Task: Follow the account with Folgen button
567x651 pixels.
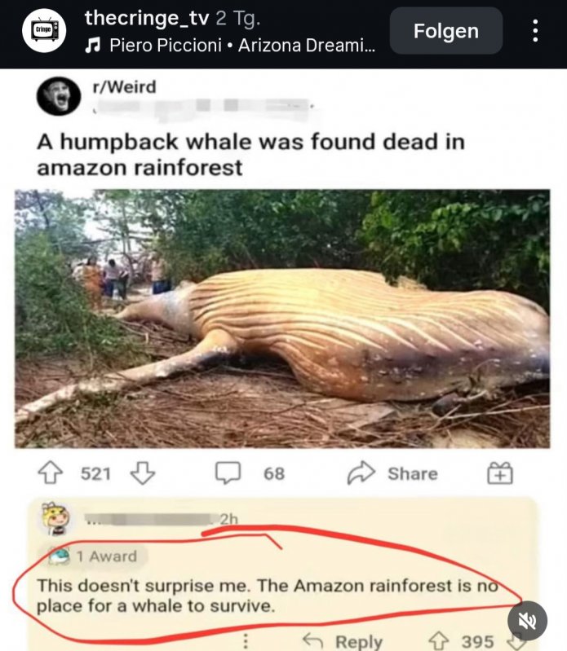Action: tap(446, 31)
